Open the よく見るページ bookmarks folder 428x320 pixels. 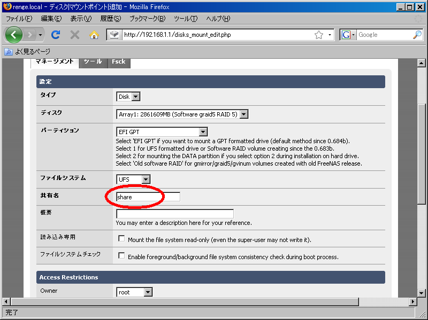click(x=28, y=51)
